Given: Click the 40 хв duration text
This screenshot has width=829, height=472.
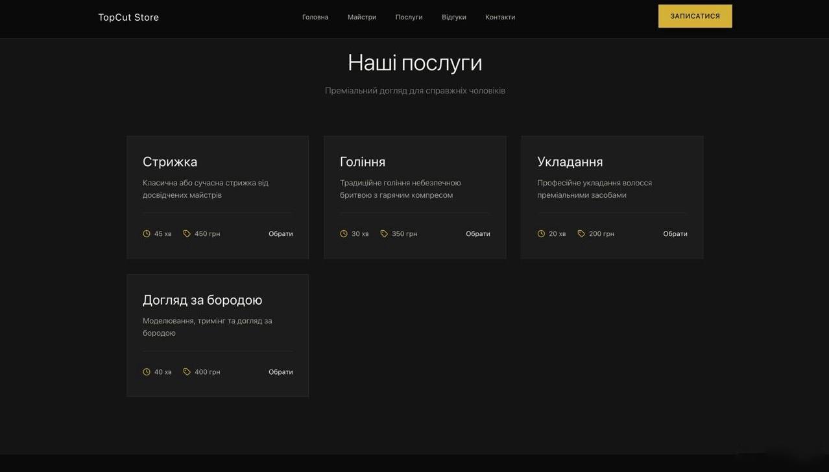Looking at the screenshot, I should click(163, 372).
